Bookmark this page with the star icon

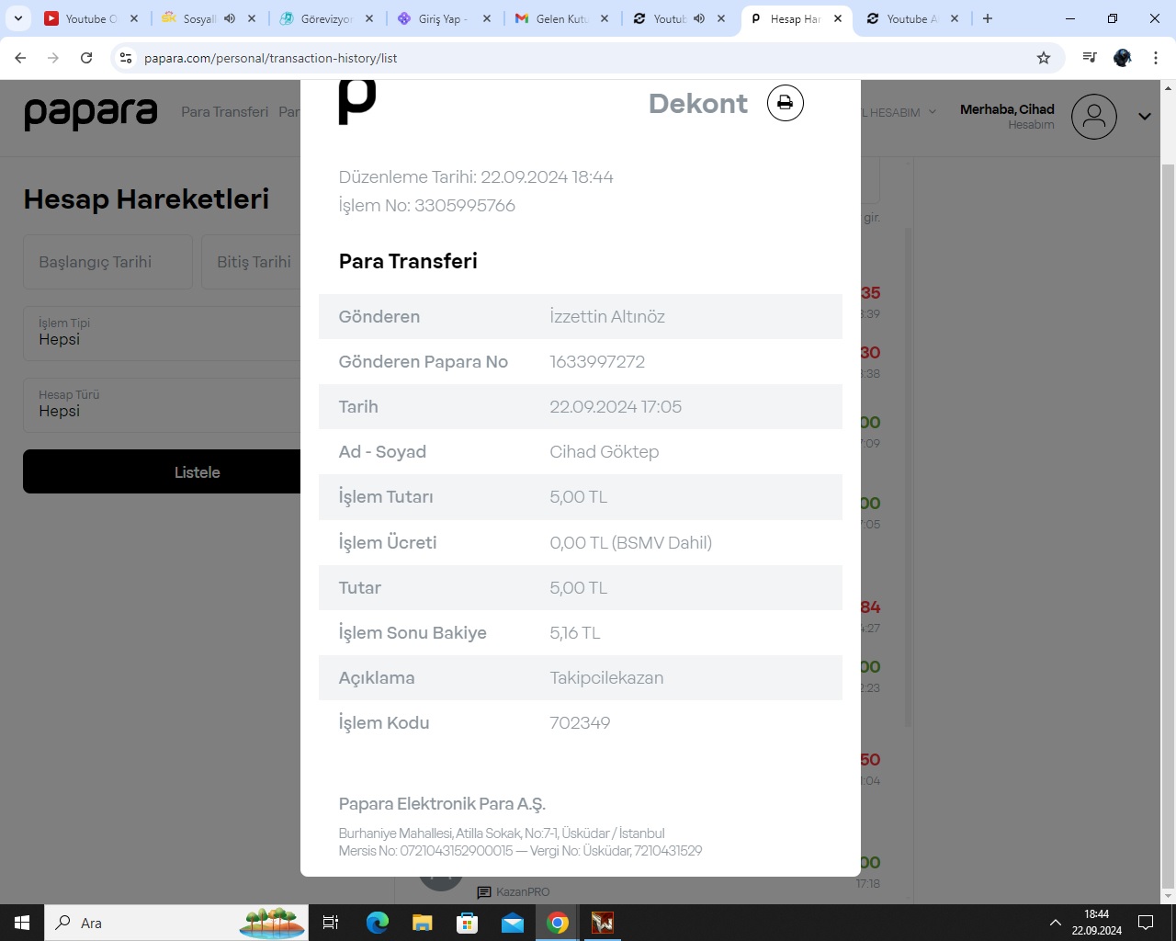(x=1044, y=58)
